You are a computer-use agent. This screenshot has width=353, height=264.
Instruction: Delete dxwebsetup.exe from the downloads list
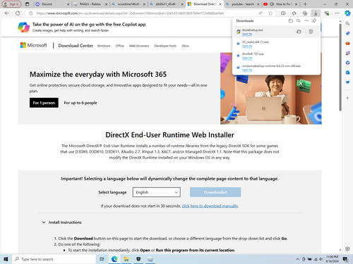point(311,32)
